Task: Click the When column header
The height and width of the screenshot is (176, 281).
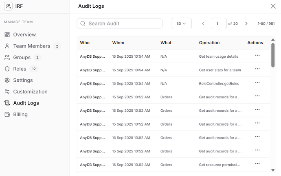Action: [118, 43]
